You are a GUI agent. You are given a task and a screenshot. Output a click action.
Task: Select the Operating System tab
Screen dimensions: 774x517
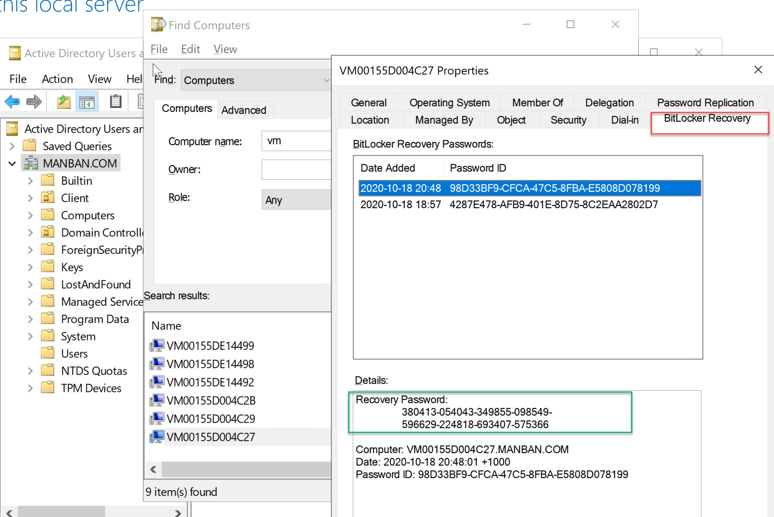[x=450, y=103]
